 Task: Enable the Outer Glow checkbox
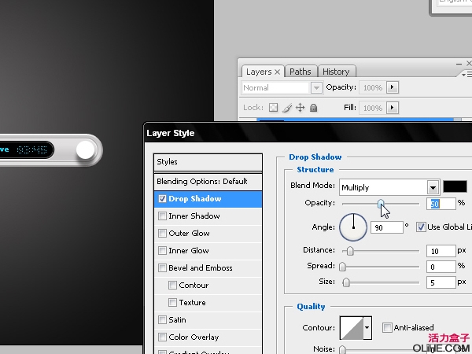[162, 234]
